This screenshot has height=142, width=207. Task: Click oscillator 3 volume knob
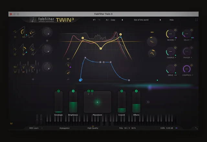pos(47,67)
